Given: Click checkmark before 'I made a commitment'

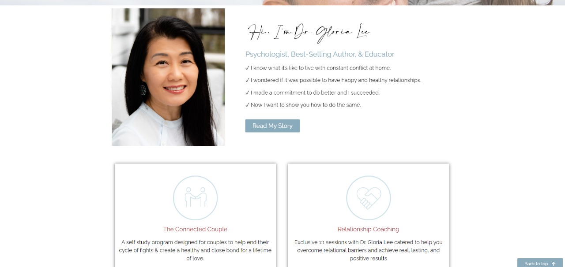Looking at the screenshot, I should pyautogui.click(x=247, y=93).
